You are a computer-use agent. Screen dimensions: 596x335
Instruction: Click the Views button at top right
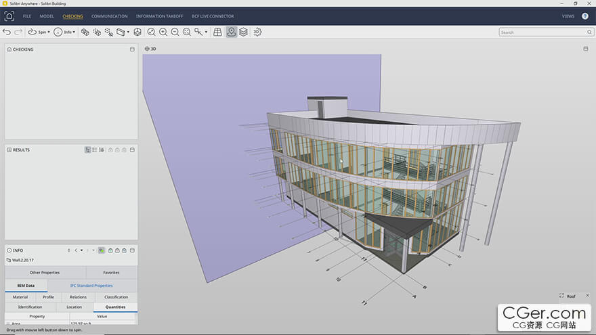point(568,16)
